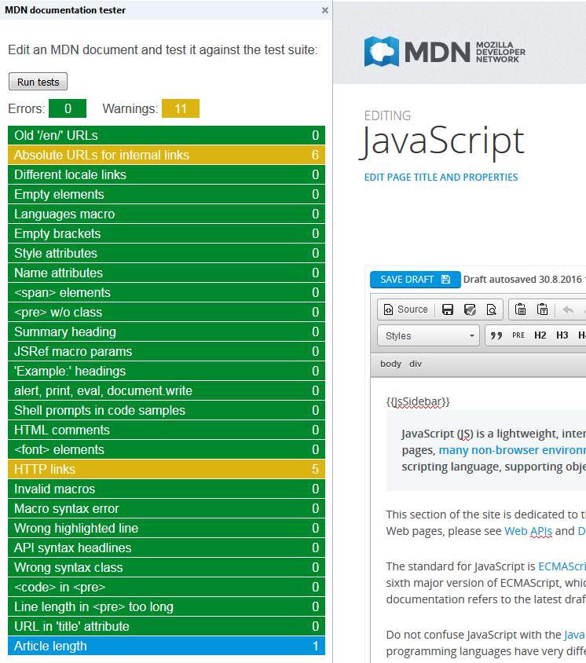Click '<pre> w/o class' test row
This screenshot has width=586, height=663.
pos(167,312)
